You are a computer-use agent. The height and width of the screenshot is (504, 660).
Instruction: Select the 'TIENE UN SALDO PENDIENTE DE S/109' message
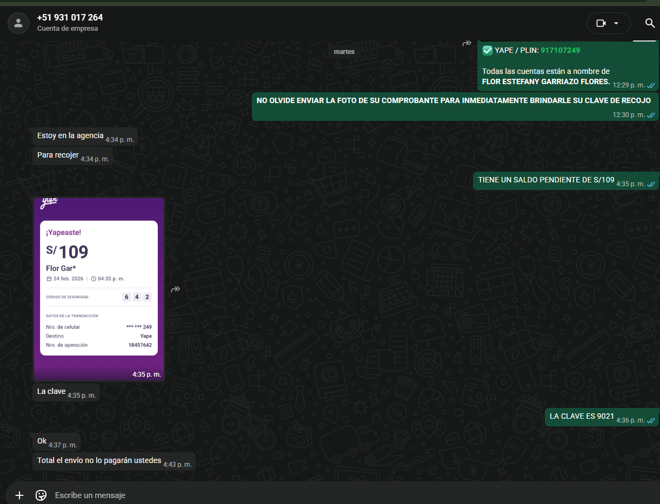click(546, 180)
